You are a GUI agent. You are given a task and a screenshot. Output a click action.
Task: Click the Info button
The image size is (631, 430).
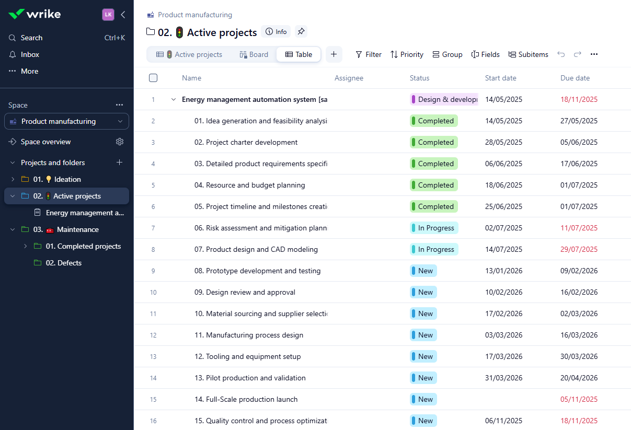(276, 31)
